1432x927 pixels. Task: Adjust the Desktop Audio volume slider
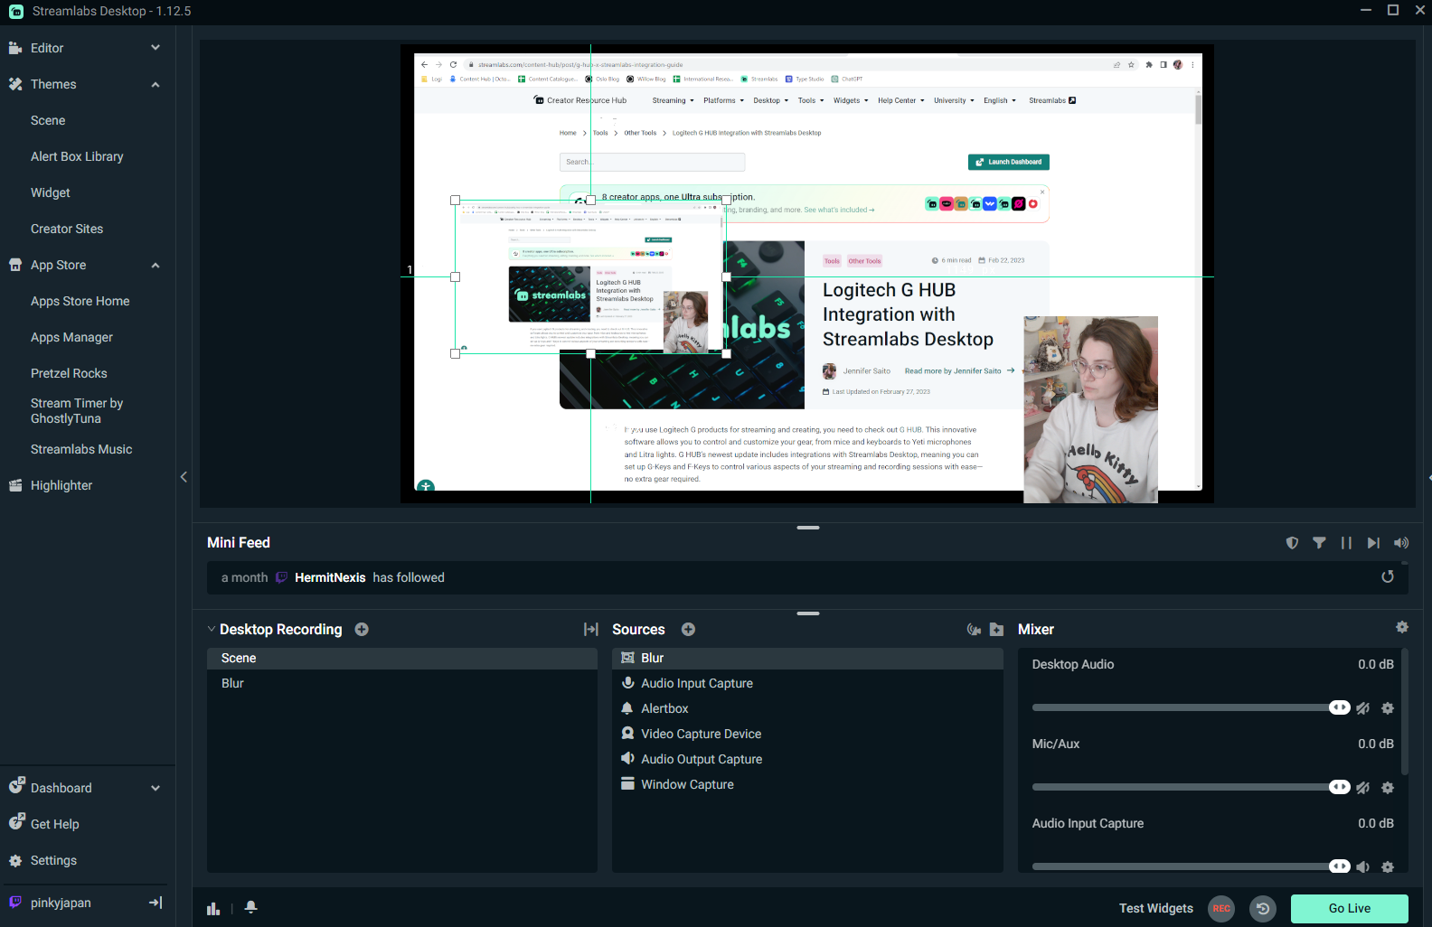[1191, 707]
